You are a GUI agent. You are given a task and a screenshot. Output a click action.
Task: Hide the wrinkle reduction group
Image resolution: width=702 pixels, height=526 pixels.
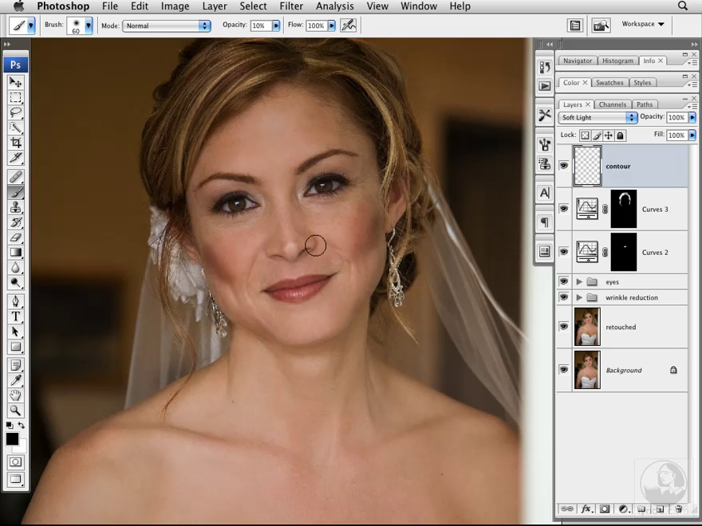[564, 297]
